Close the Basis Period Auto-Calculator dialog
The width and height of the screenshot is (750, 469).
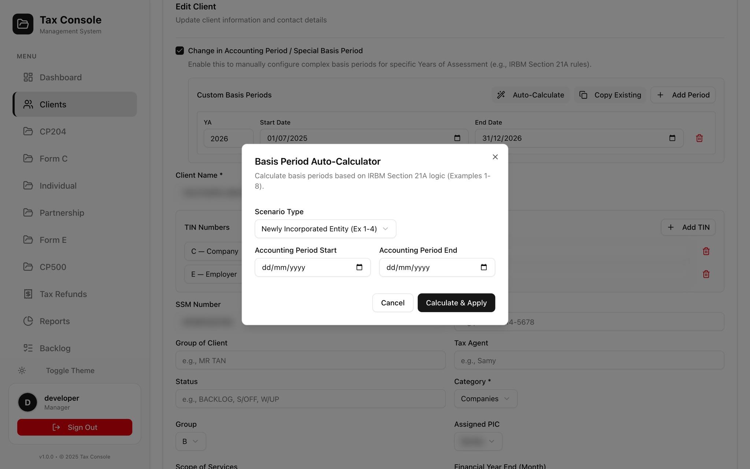[495, 157]
